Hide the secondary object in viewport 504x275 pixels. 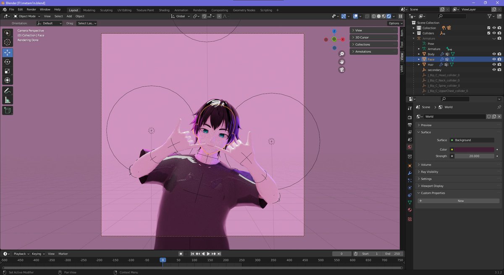coord(494,70)
